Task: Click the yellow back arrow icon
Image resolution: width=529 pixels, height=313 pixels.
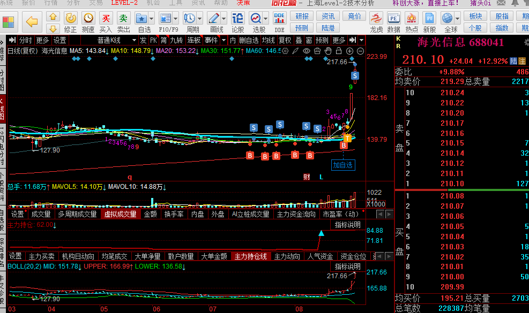Action: coord(32,22)
